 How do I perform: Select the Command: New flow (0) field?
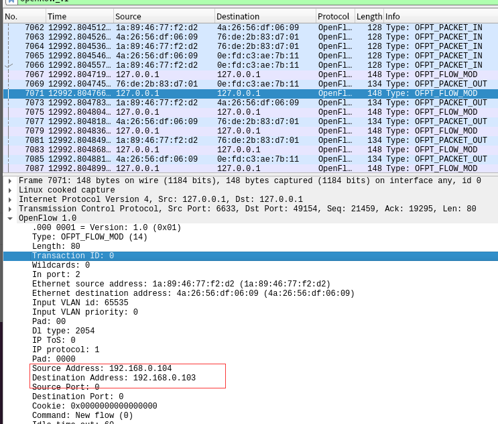click(x=82, y=415)
